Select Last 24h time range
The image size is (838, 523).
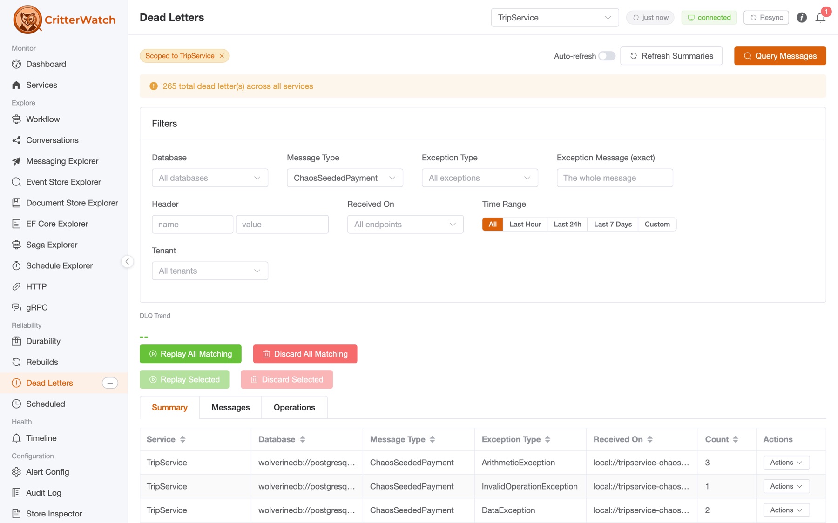pos(568,224)
